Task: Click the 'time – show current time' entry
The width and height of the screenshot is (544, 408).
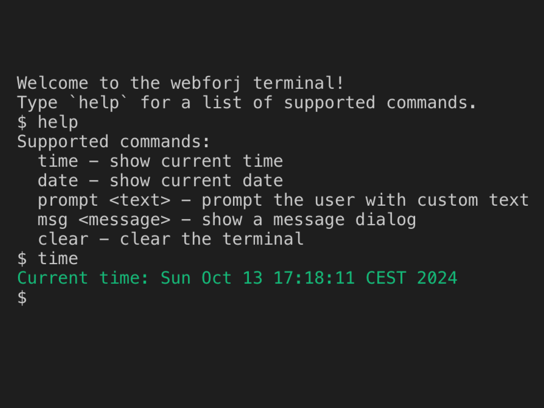Action: [160, 161]
